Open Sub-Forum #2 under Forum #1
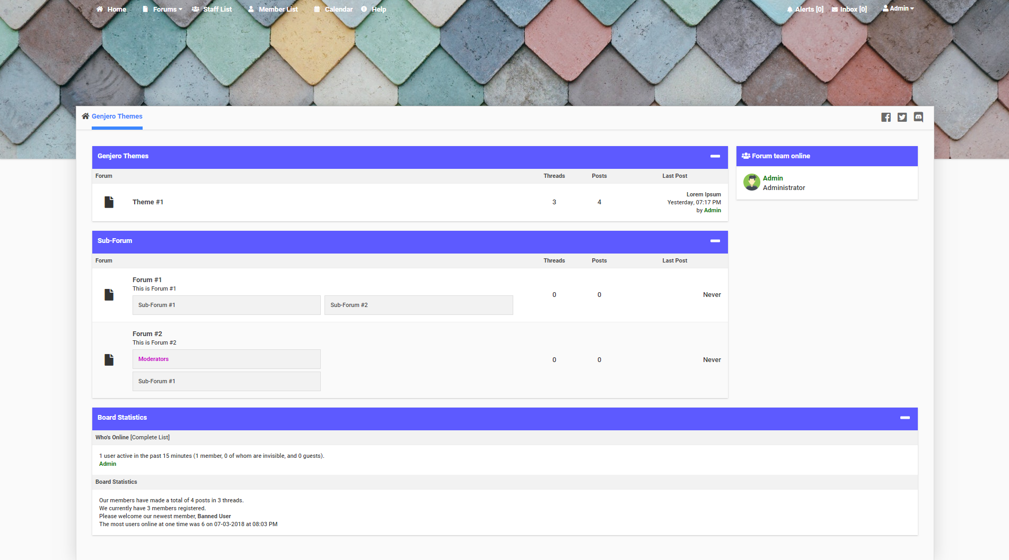Image resolution: width=1009 pixels, height=560 pixels. pos(349,305)
